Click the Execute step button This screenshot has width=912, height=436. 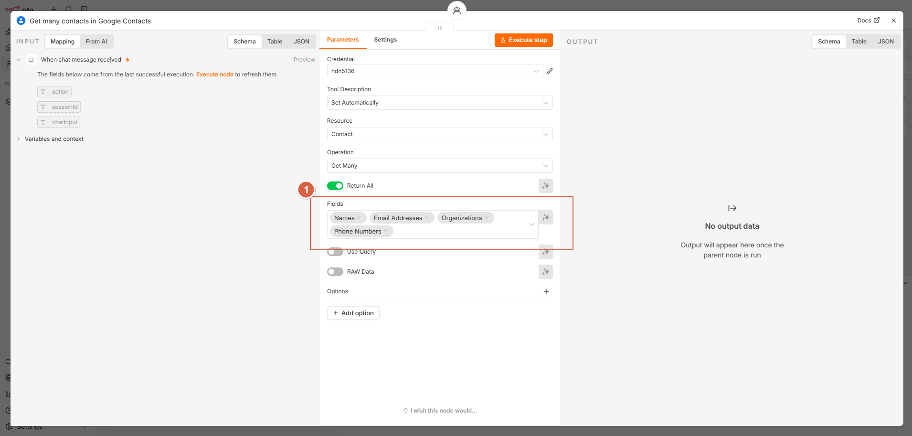click(x=524, y=40)
